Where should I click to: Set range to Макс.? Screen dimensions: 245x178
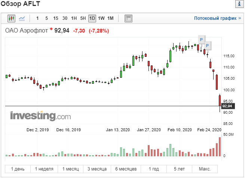205,169
